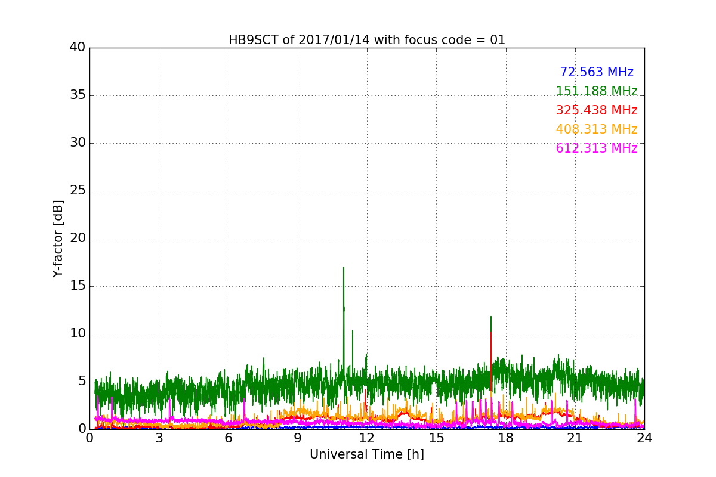Viewport: 716px width, 477px height.
Task: Click the y-axis tick label 40
Action: (78, 47)
